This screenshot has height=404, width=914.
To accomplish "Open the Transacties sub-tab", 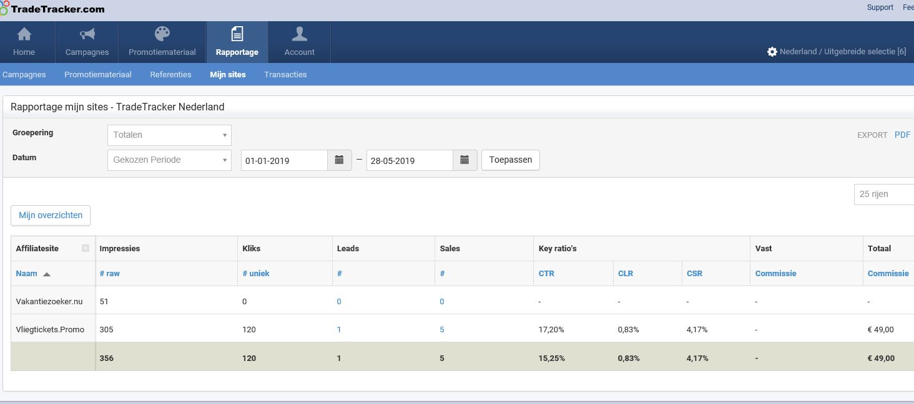I will coord(285,74).
